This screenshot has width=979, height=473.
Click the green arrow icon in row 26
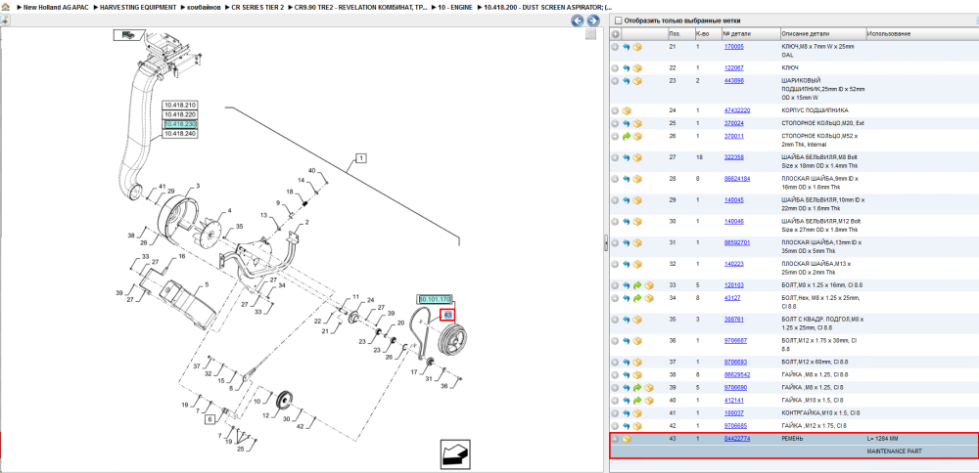627,136
